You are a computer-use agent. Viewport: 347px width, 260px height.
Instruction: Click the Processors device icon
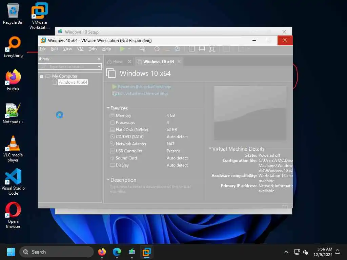click(x=113, y=123)
